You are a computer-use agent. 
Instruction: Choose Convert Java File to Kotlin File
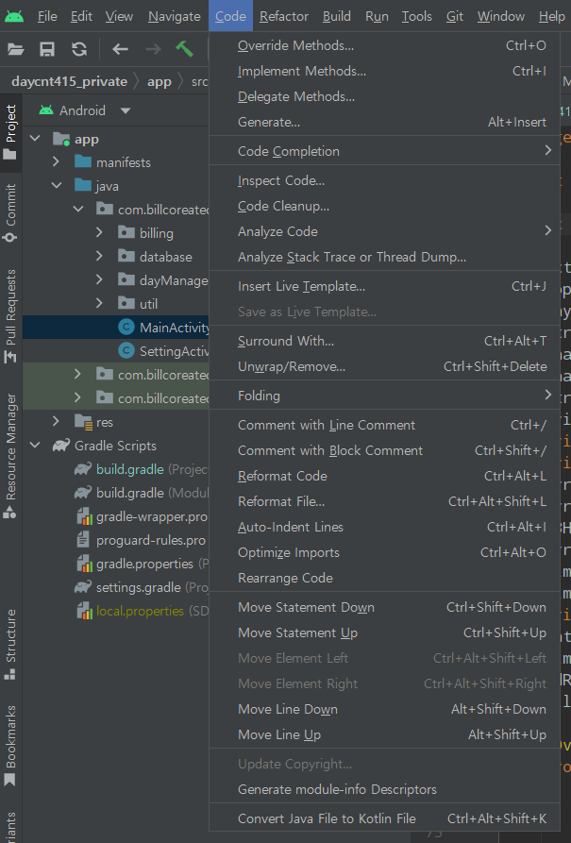click(384, 818)
